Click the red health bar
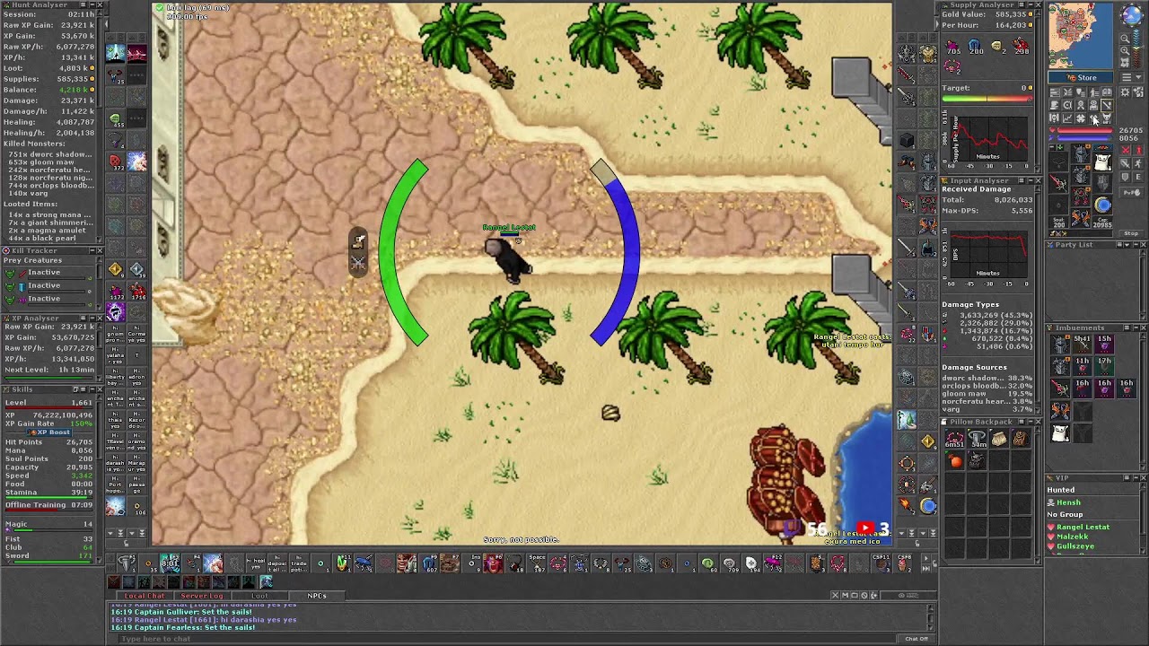Screen dimensions: 1149x646 point(1085,130)
